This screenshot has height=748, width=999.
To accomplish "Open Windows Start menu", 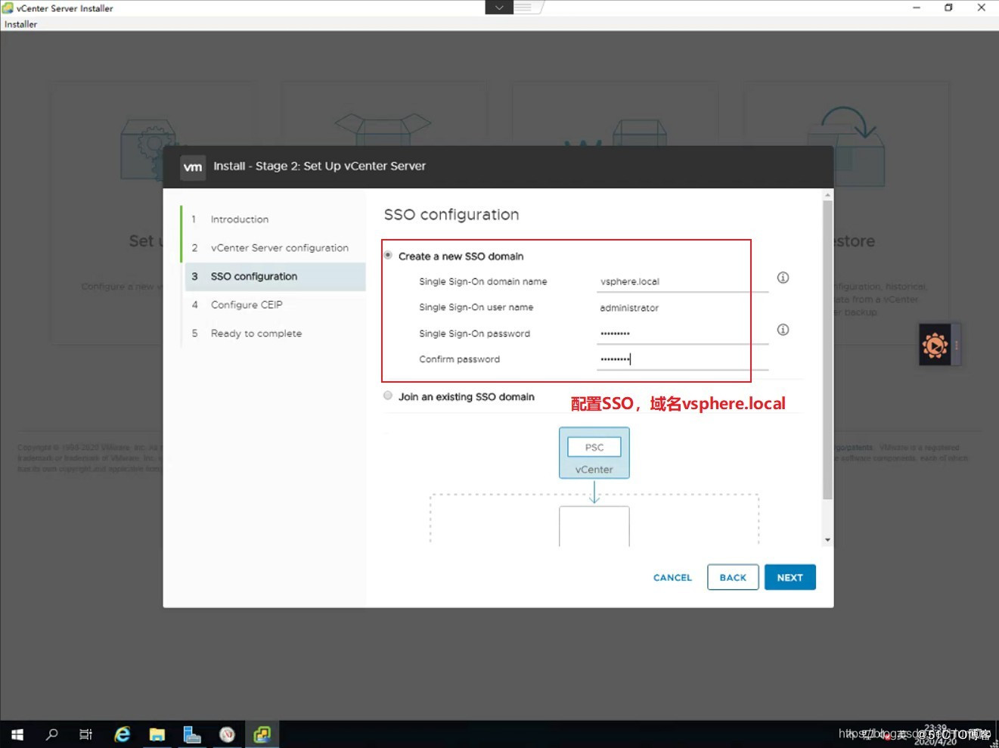I will 17,734.
